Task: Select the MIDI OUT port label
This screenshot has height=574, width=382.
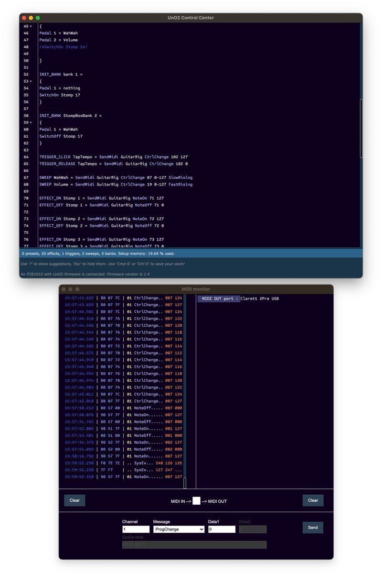Action: click(219, 298)
